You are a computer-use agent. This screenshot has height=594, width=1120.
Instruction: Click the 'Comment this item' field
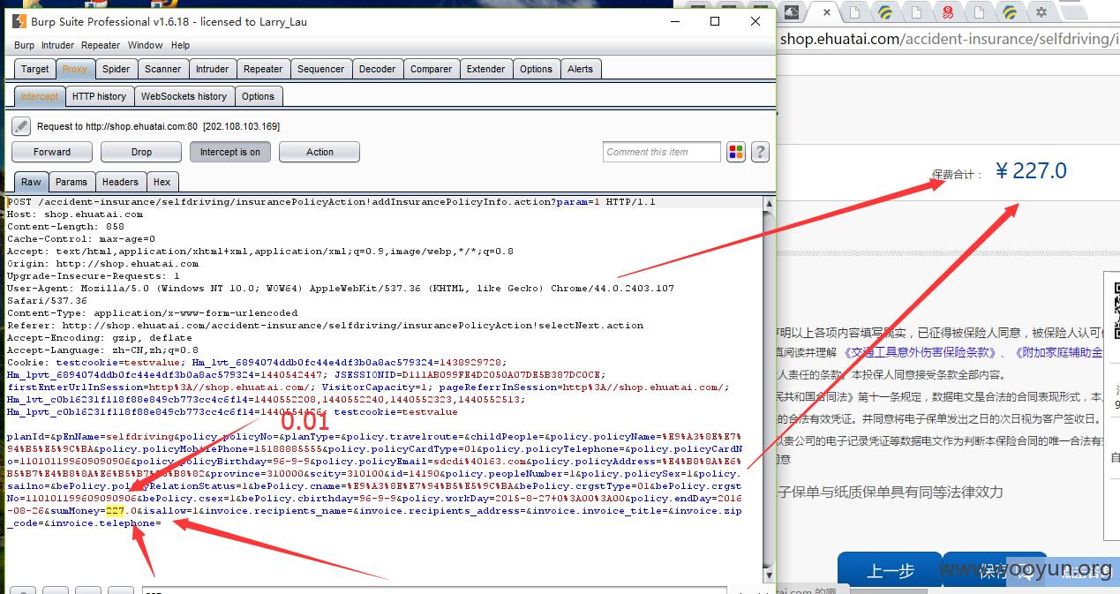pyautogui.click(x=662, y=152)
